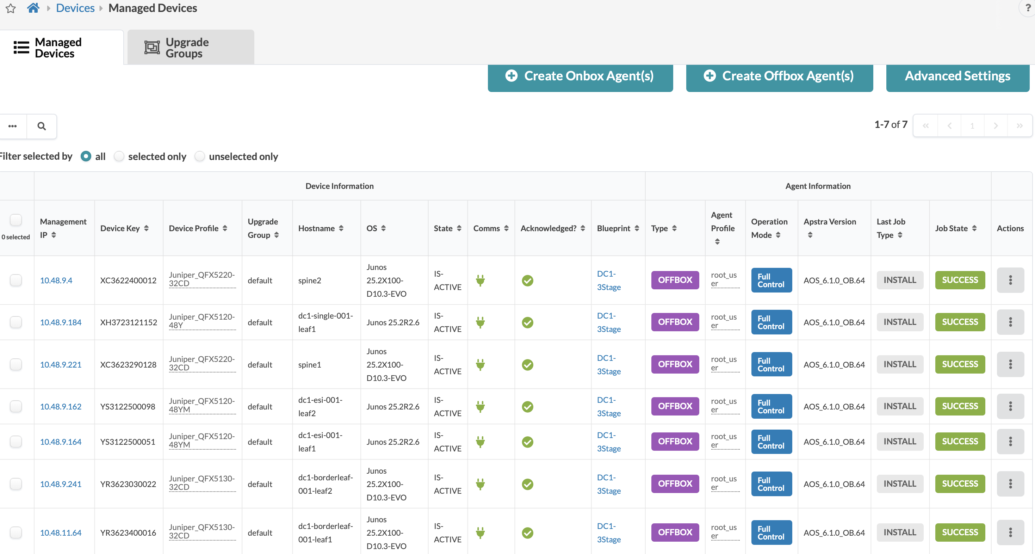Sort by Job State column
The height and width of the screenshot is (554, 1035).
pyautogui.click(x=955, y=228)
